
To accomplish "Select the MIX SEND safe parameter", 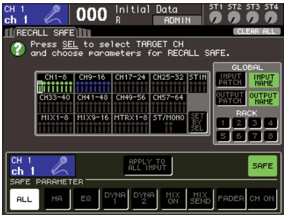I will coord(200,199).
